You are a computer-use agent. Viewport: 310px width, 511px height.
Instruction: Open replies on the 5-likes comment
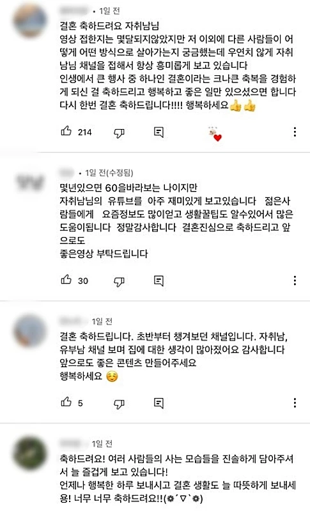click(x=159, y=403)
